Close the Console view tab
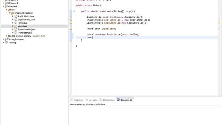The image size is (222, 125). point(131,100)
